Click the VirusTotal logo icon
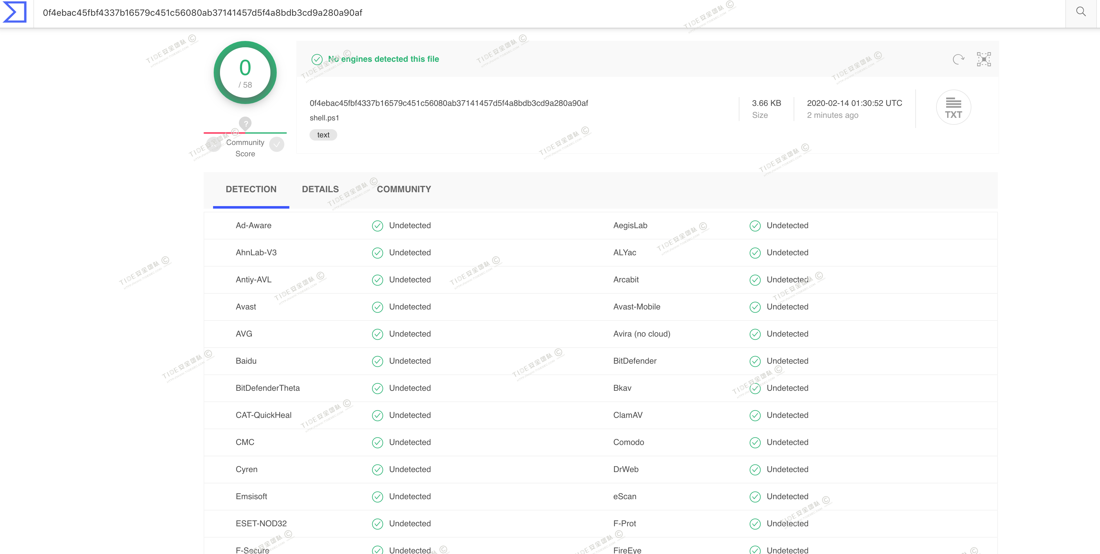 15,12
